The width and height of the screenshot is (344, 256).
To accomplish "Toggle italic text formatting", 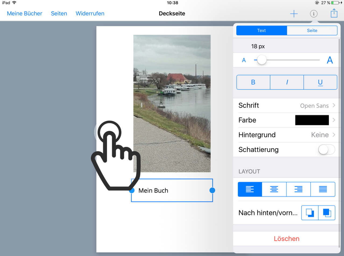I will coord(287,82).
